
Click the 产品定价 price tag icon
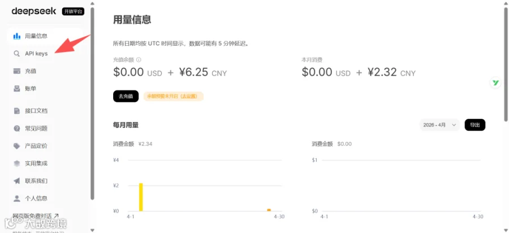(16, 146)
